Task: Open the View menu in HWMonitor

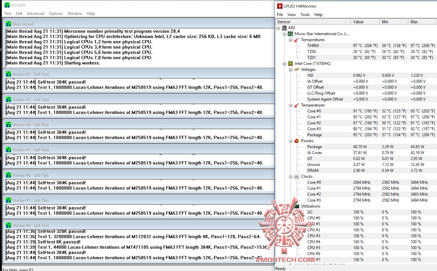Action: pyautogui.click(x=292, y=15)
